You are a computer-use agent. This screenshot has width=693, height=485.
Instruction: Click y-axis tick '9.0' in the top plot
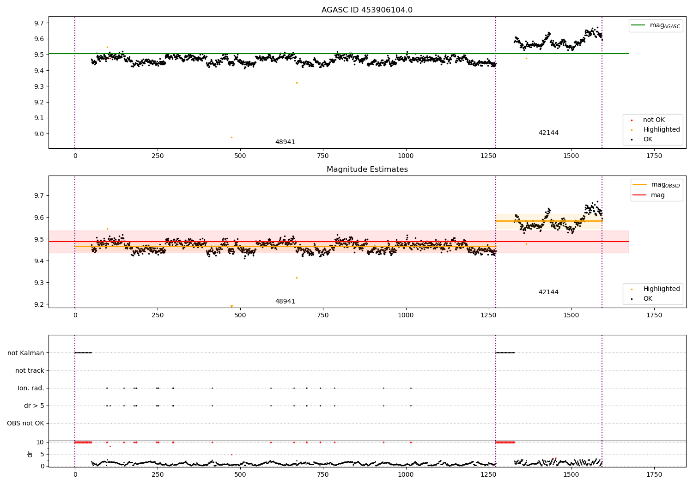point(39,134)
